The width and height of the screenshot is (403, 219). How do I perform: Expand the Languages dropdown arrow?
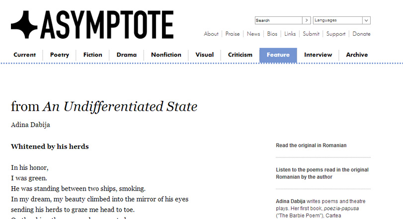[366, 20]
